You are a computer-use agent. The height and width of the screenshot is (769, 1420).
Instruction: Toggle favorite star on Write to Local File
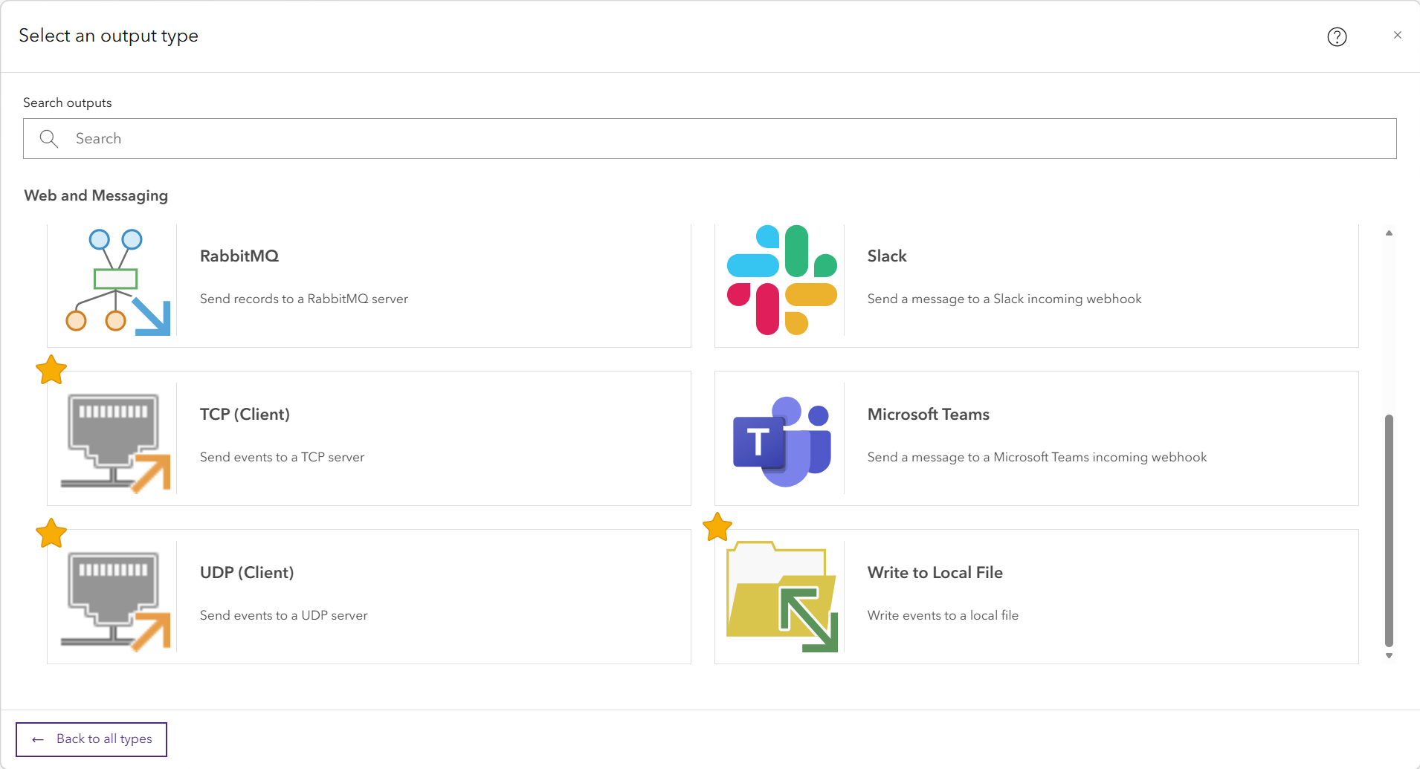tap(717, 527)
